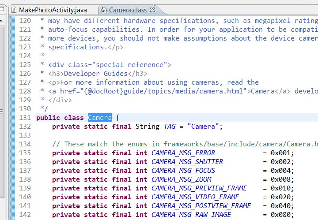Click line number 142 in the gutter

tap(25, 215)
